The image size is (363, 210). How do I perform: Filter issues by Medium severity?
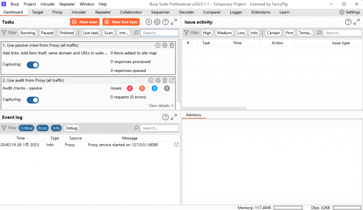click(x=224, y=33)
